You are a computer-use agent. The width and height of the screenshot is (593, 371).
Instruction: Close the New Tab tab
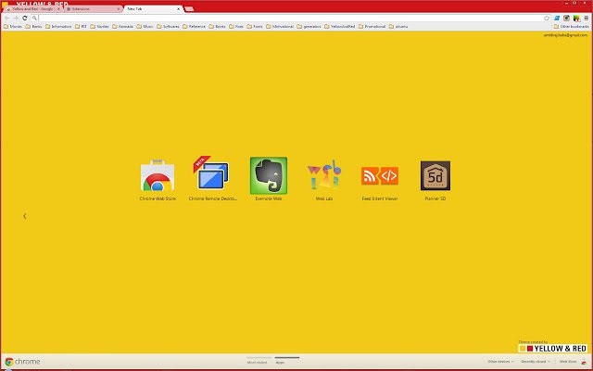(179, 8)
